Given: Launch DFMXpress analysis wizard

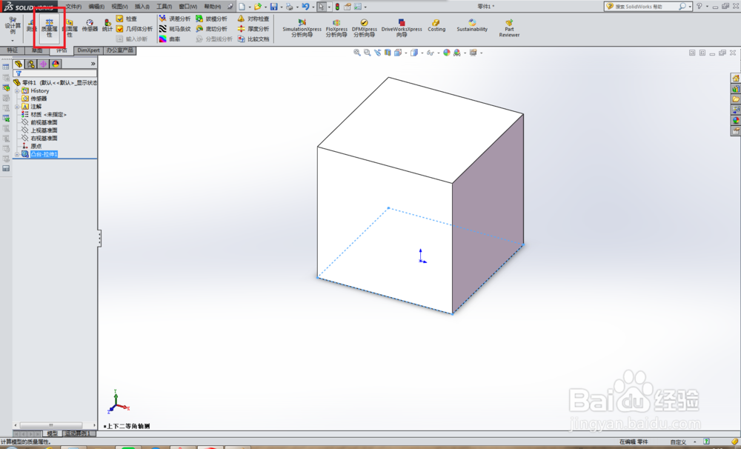Looking at the screenshot, I should point(365,28).
